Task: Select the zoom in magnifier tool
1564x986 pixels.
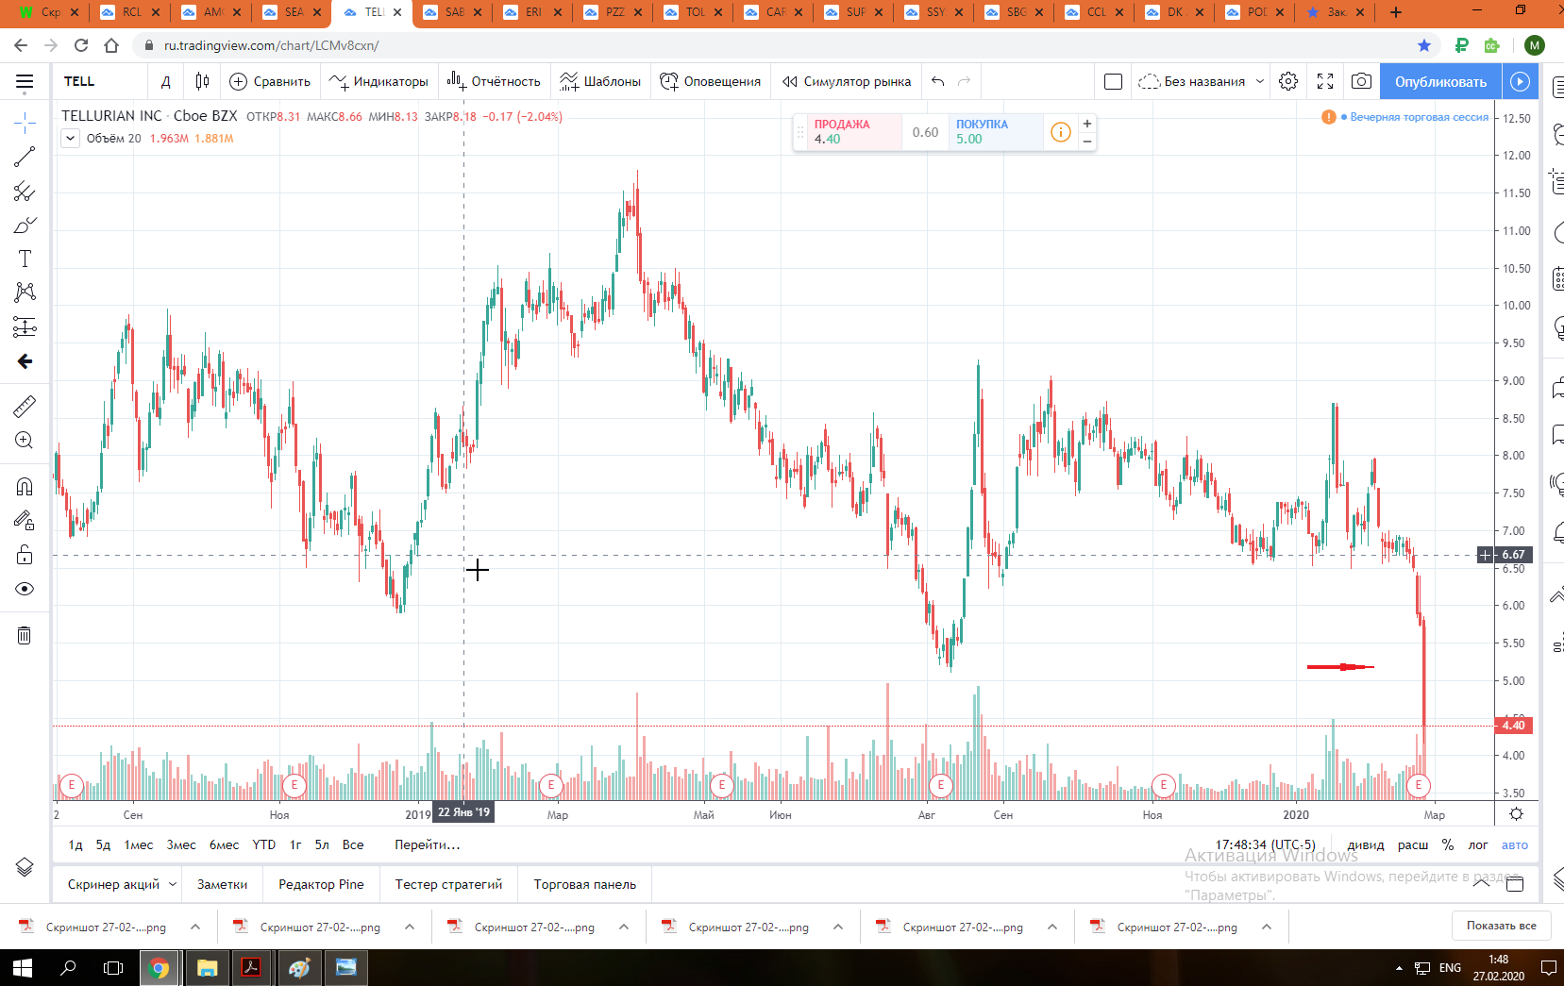Action: pyautogui.click(x=25, y=441)
